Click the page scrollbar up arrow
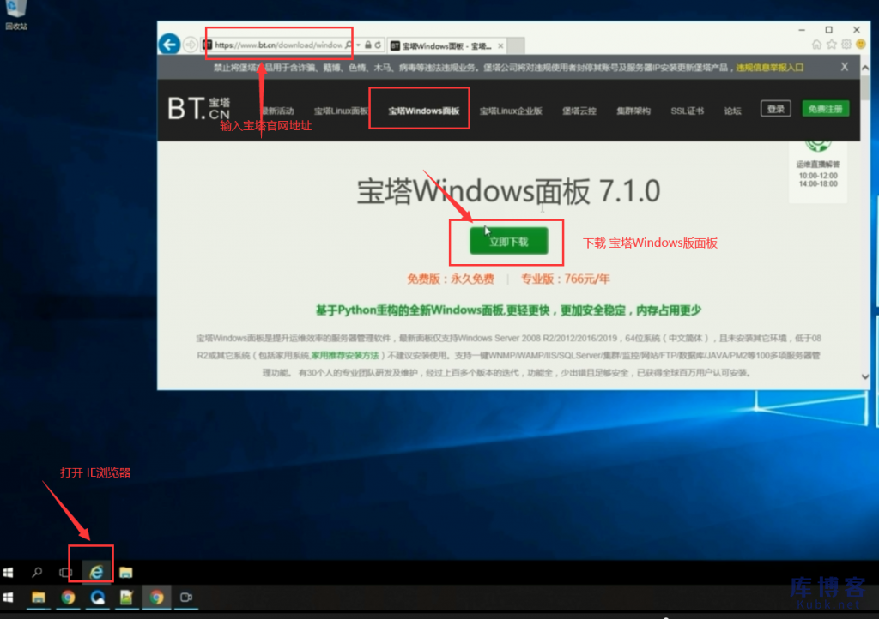The image size is (879, 619). 865,68
